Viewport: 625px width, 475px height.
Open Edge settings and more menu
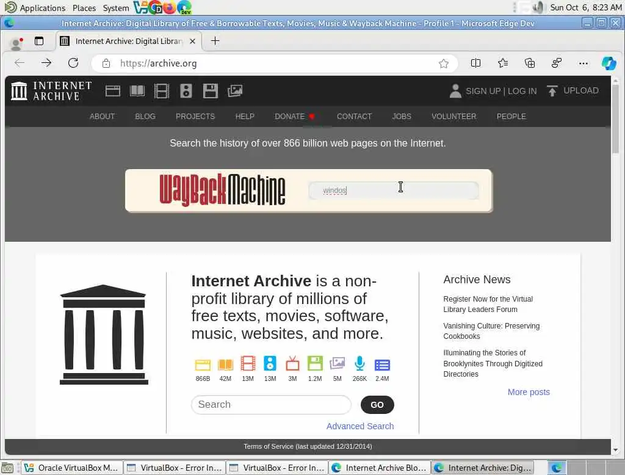click(583, 63)
